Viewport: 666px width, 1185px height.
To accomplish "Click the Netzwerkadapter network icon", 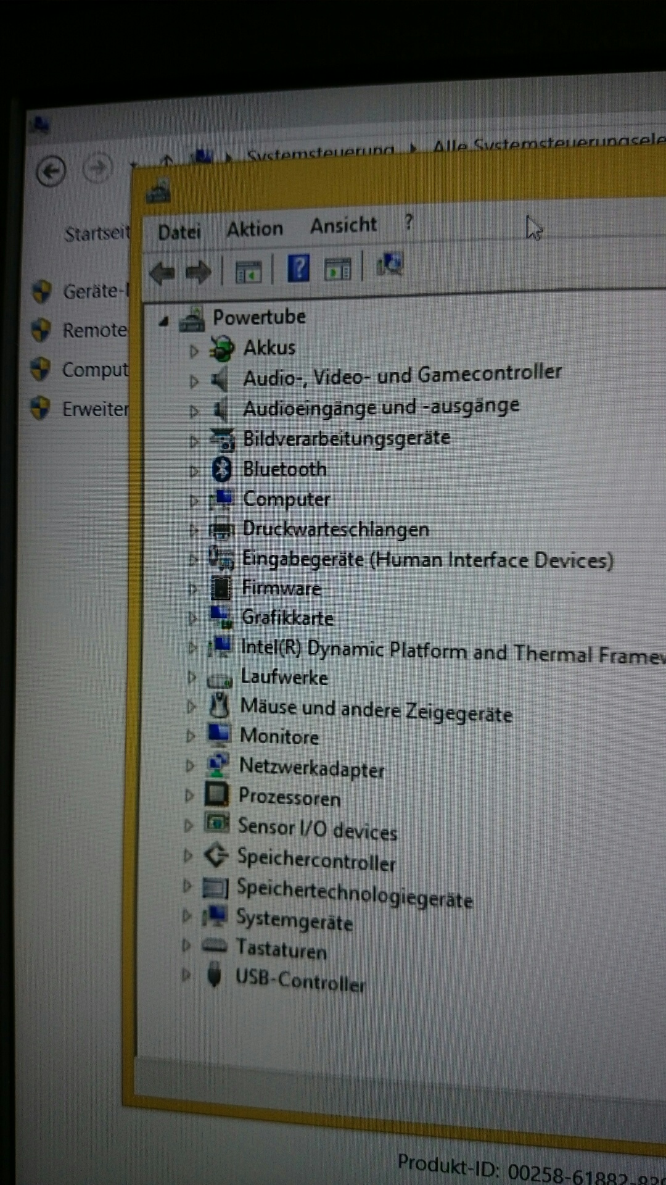I will 218,764.
